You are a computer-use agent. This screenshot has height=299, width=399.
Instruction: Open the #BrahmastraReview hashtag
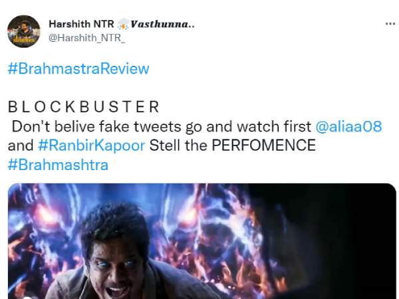click(78, 68)
